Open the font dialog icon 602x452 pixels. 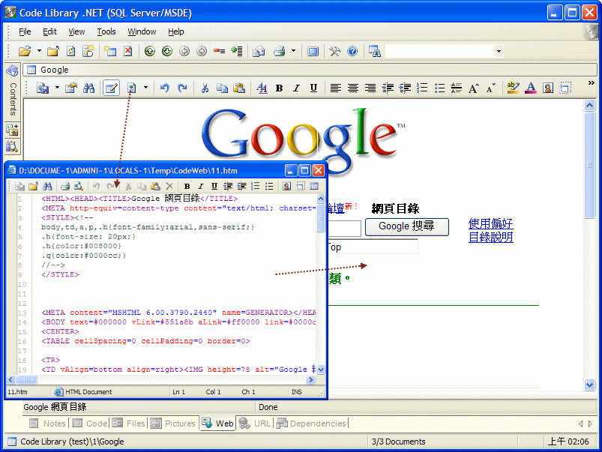tap(262, 88)
